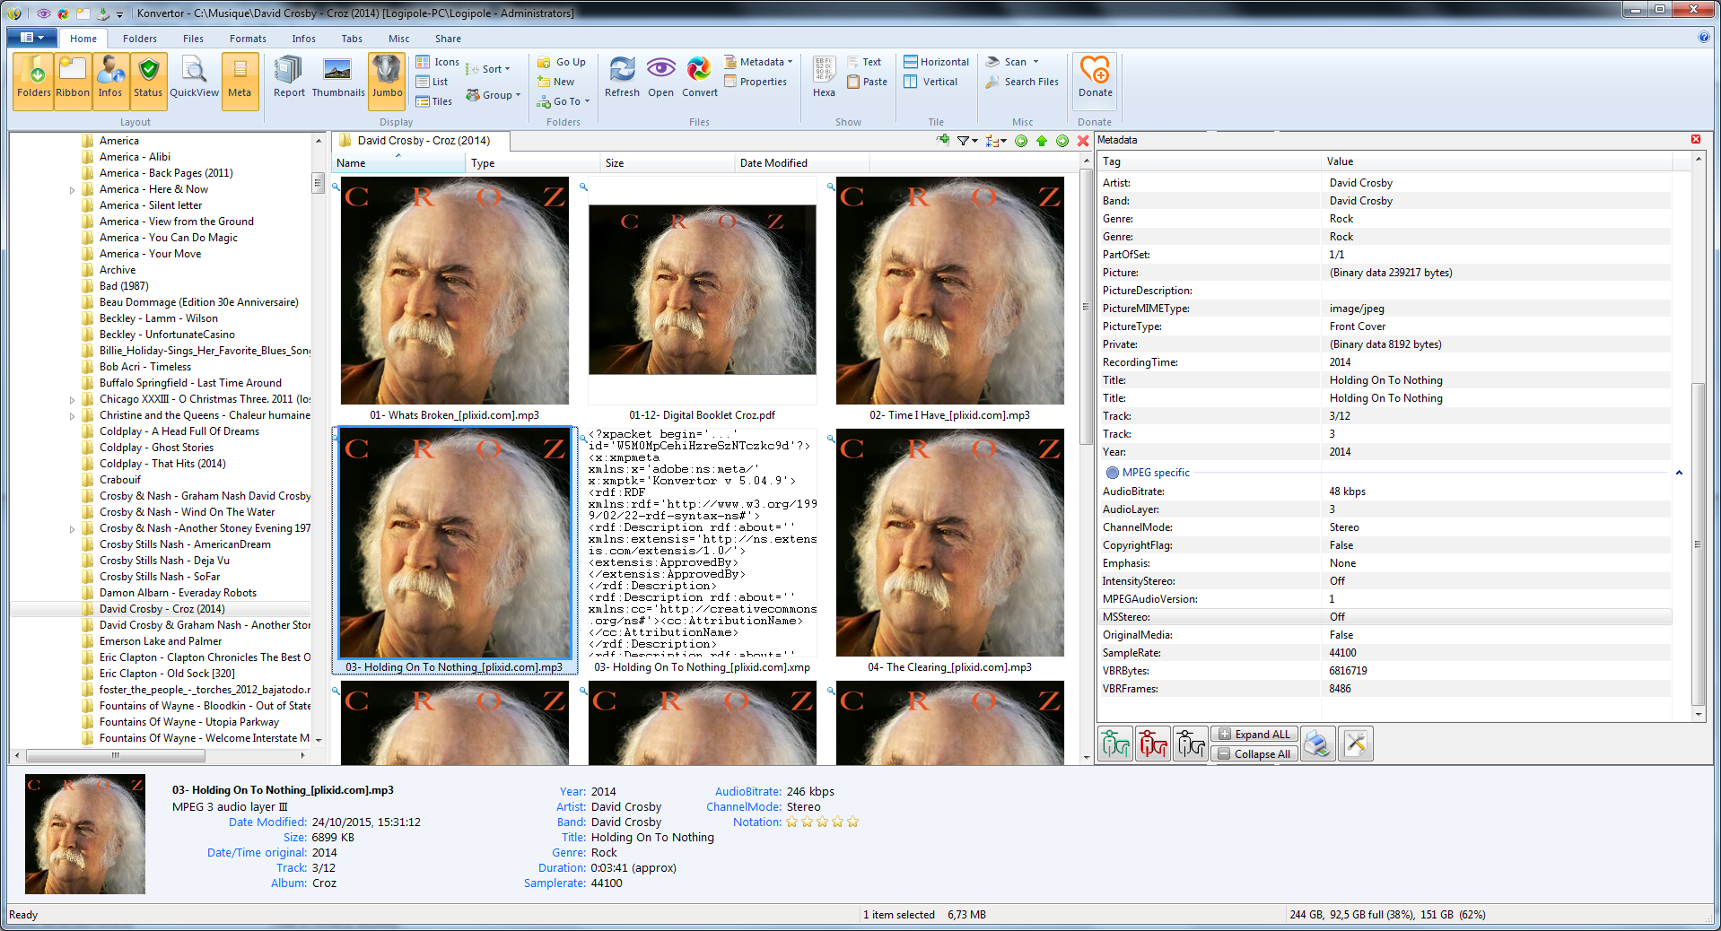
Task: Switch to the Files ribbon tab
Action: (x=193, y=39)
